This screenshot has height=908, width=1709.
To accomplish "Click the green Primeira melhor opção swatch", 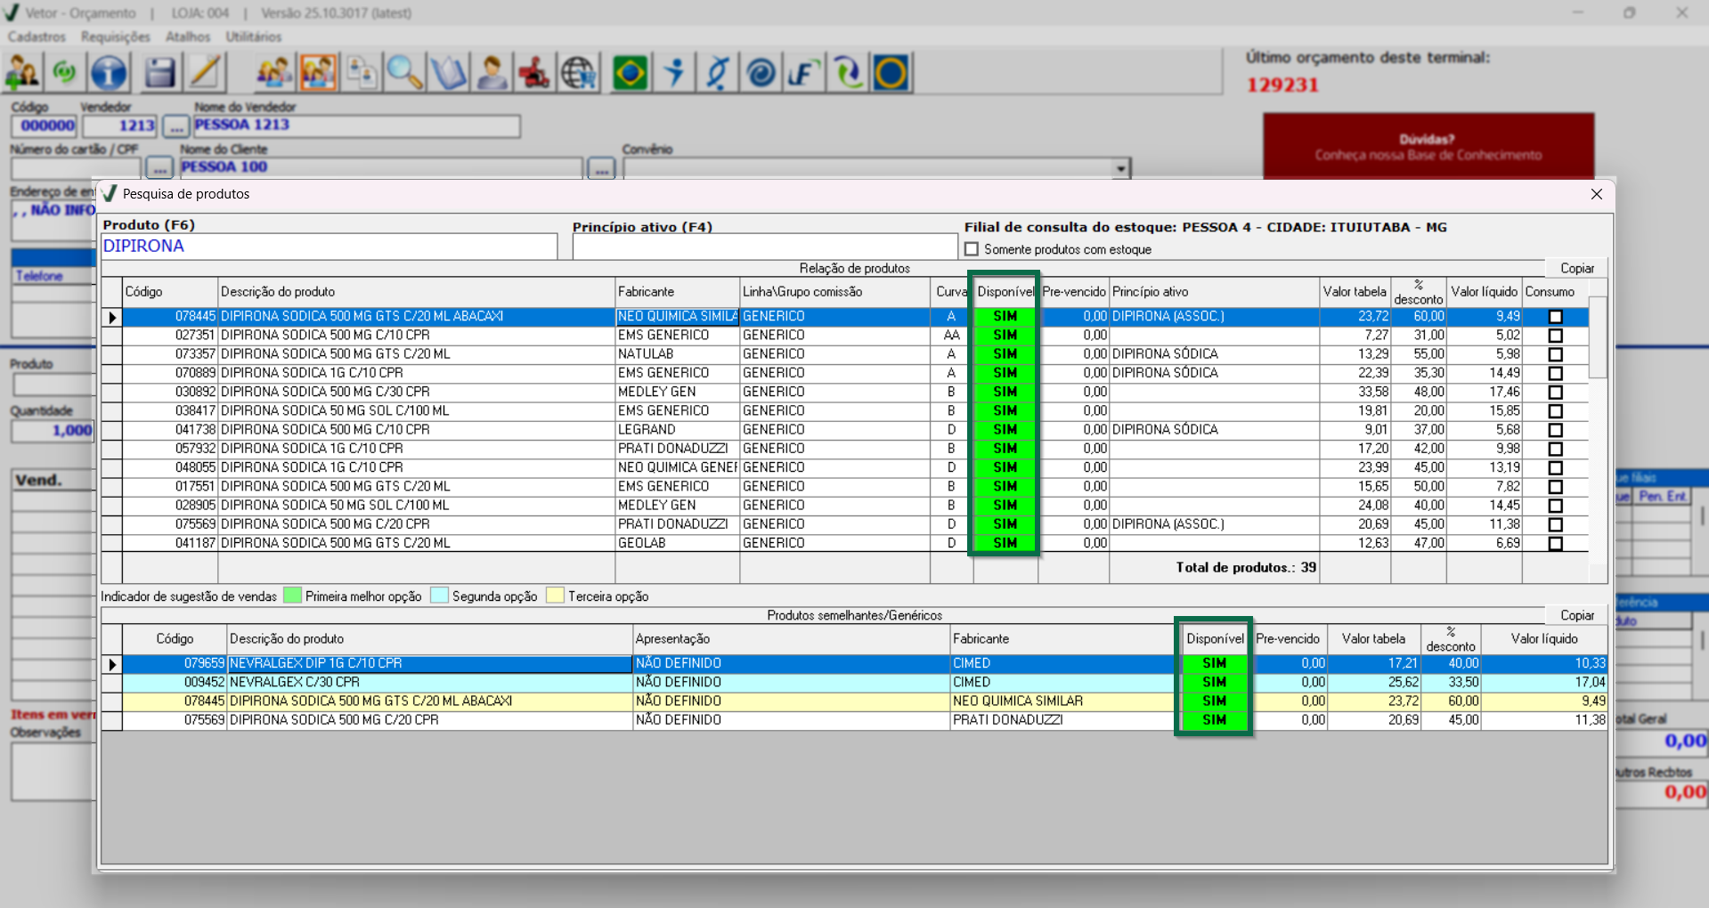I will point(292,596).
